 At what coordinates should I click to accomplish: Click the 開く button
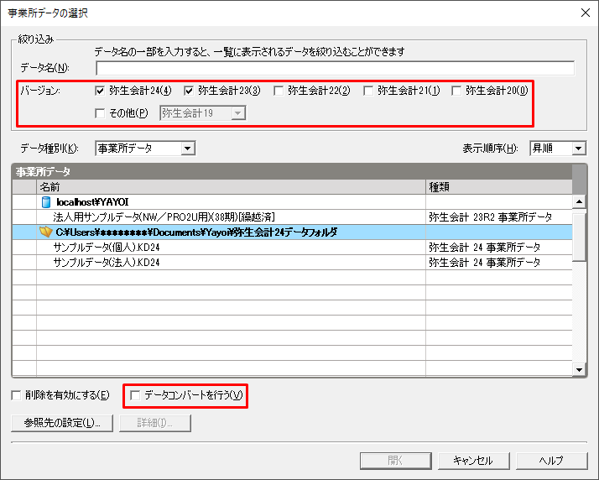tap(395, 461)
